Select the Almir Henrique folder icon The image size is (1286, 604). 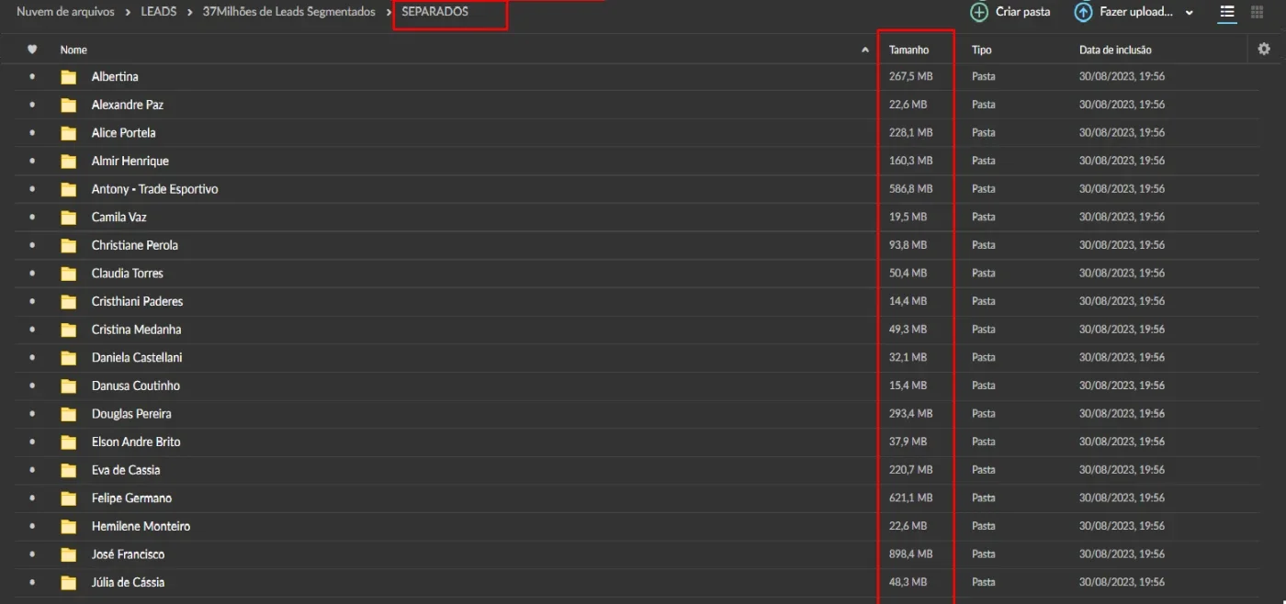pyautogui.click(x=69, y=162)
